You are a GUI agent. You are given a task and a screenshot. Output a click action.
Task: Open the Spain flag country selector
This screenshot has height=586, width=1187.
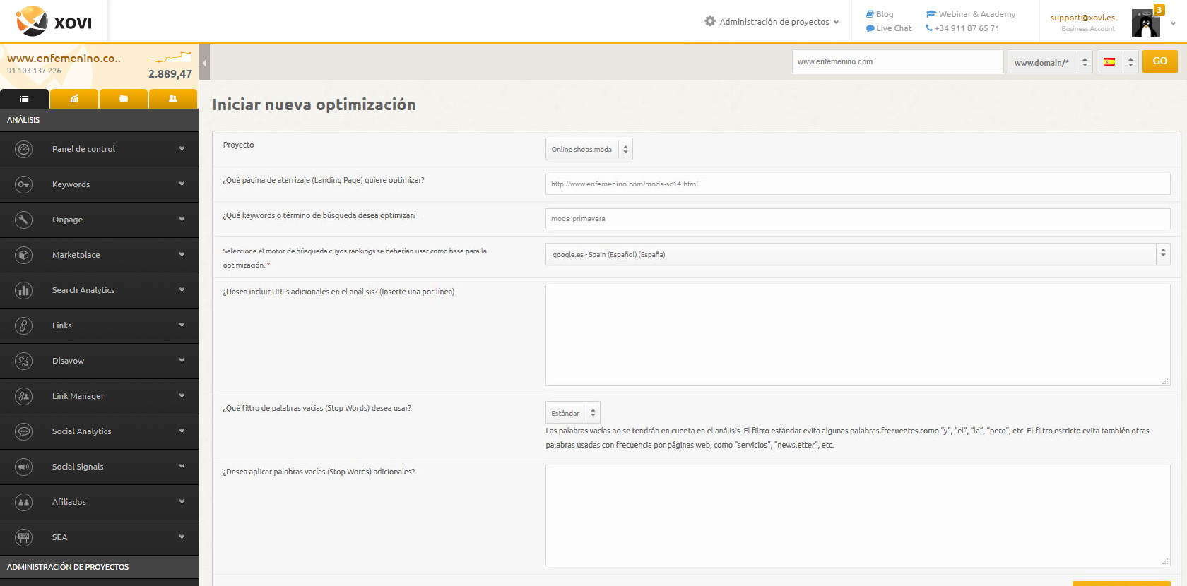pos(1117,62)
